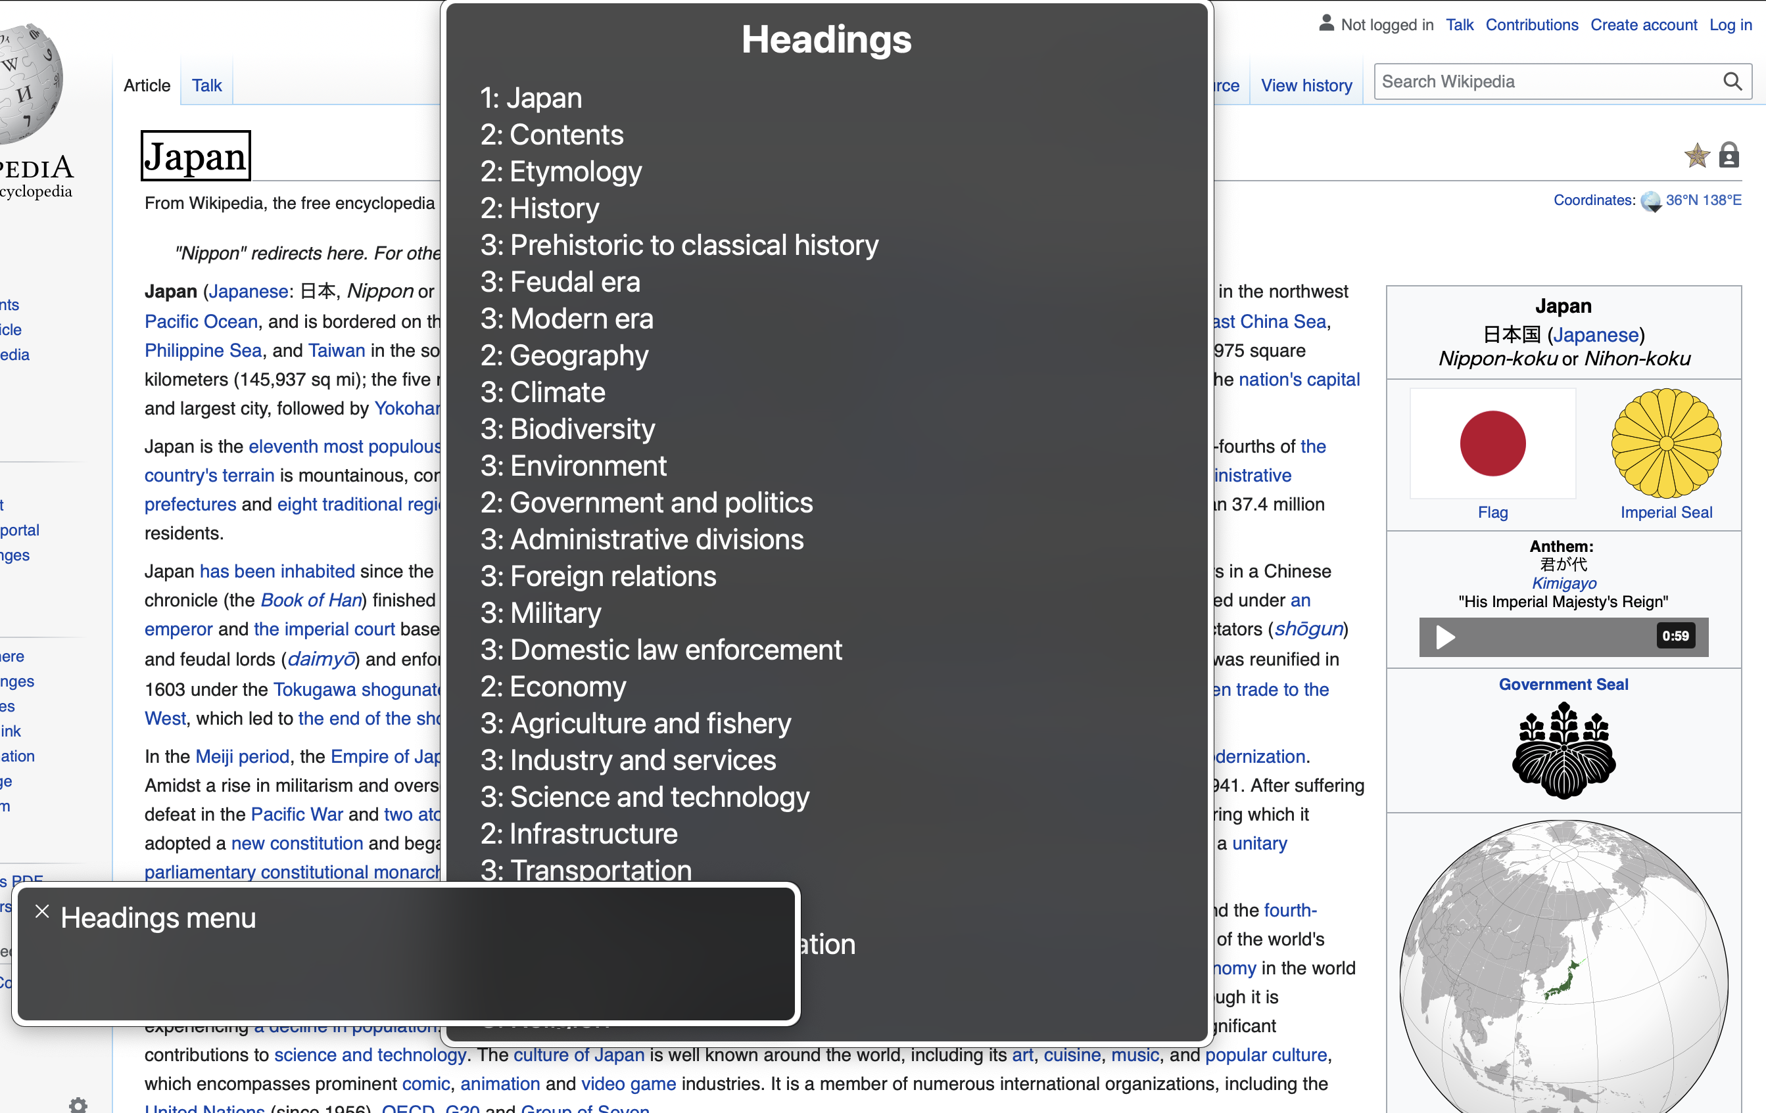Follow the nation's capital link

click(1299, 380)
